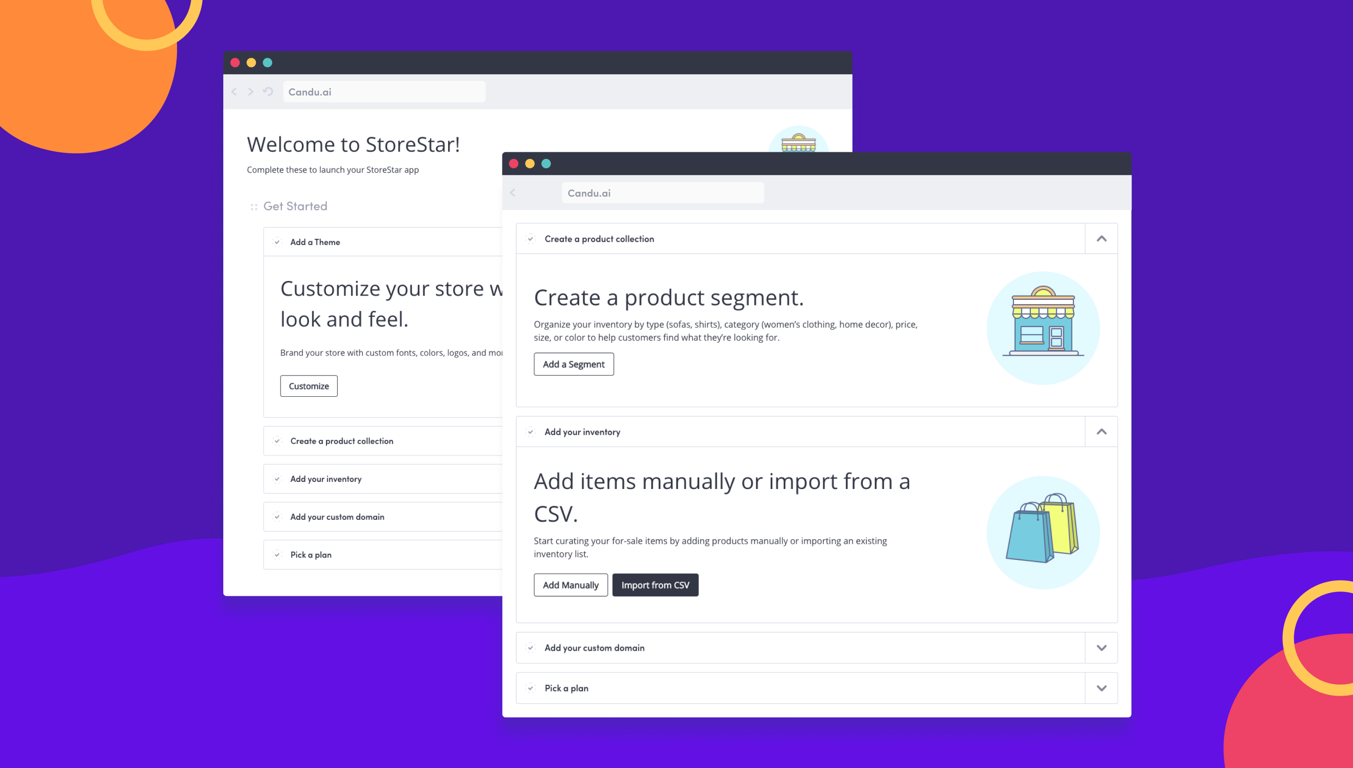Screen dimensions: 1353x768
Task: Click the Add Manually button
Action: [570, 585]
